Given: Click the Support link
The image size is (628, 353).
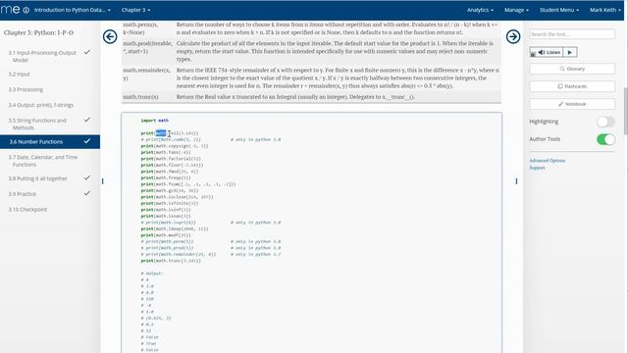Looking at the screenshot, I should (537, 168).
